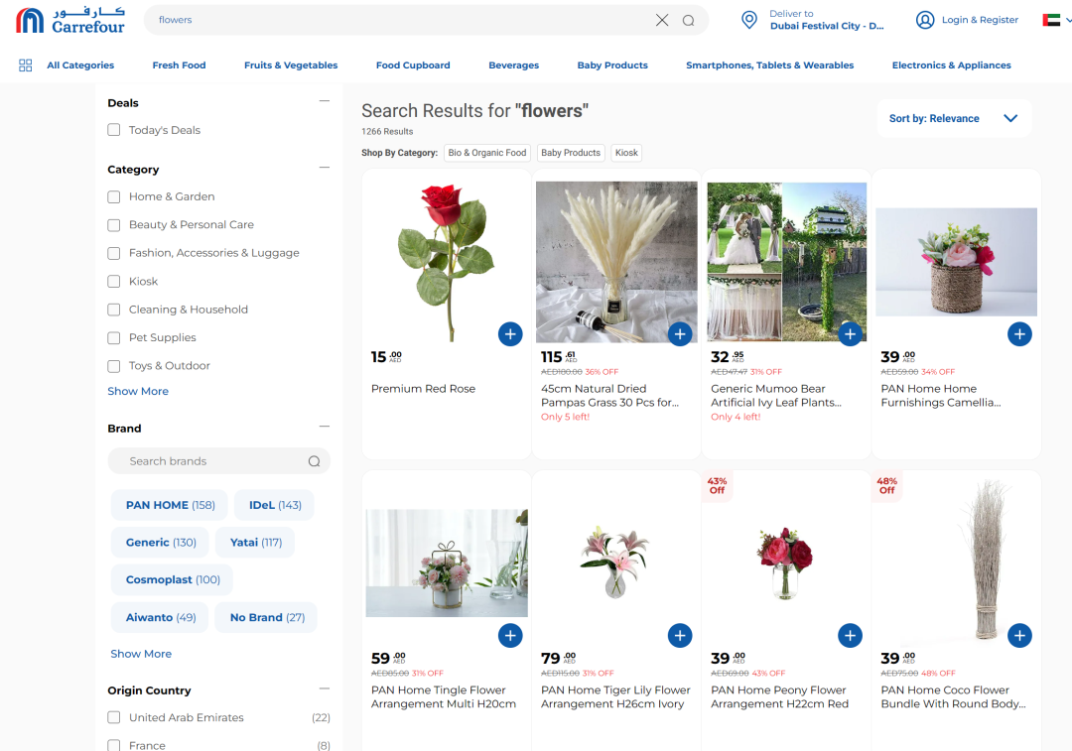This screenshot has height=751, width=1072.
Task: Add PAN Home Camellia to cart
Action: click(x=1019, y=334)
